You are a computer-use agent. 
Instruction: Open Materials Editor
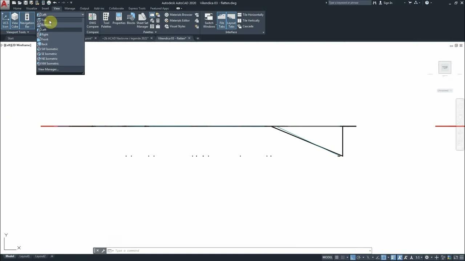click(x=177, y=21)
